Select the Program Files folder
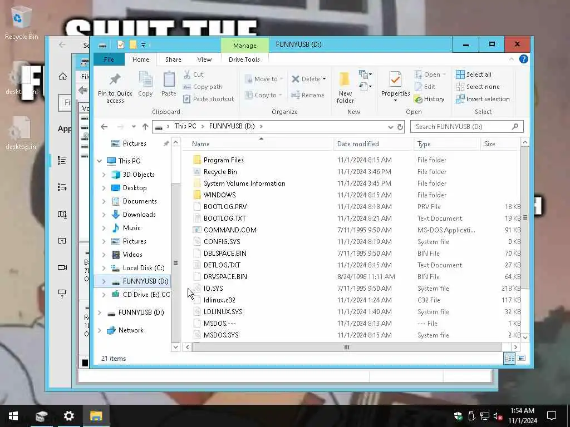570x427 pixels. click(x=224, y=160)
